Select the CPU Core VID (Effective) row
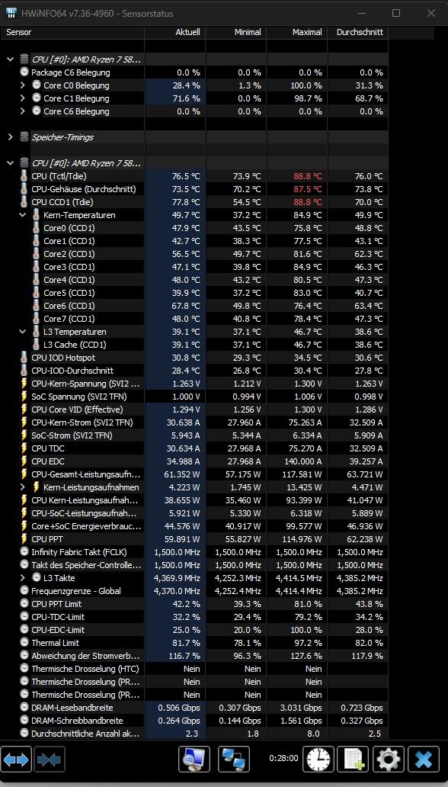The image size is (448, 787). tap(194, 410)
